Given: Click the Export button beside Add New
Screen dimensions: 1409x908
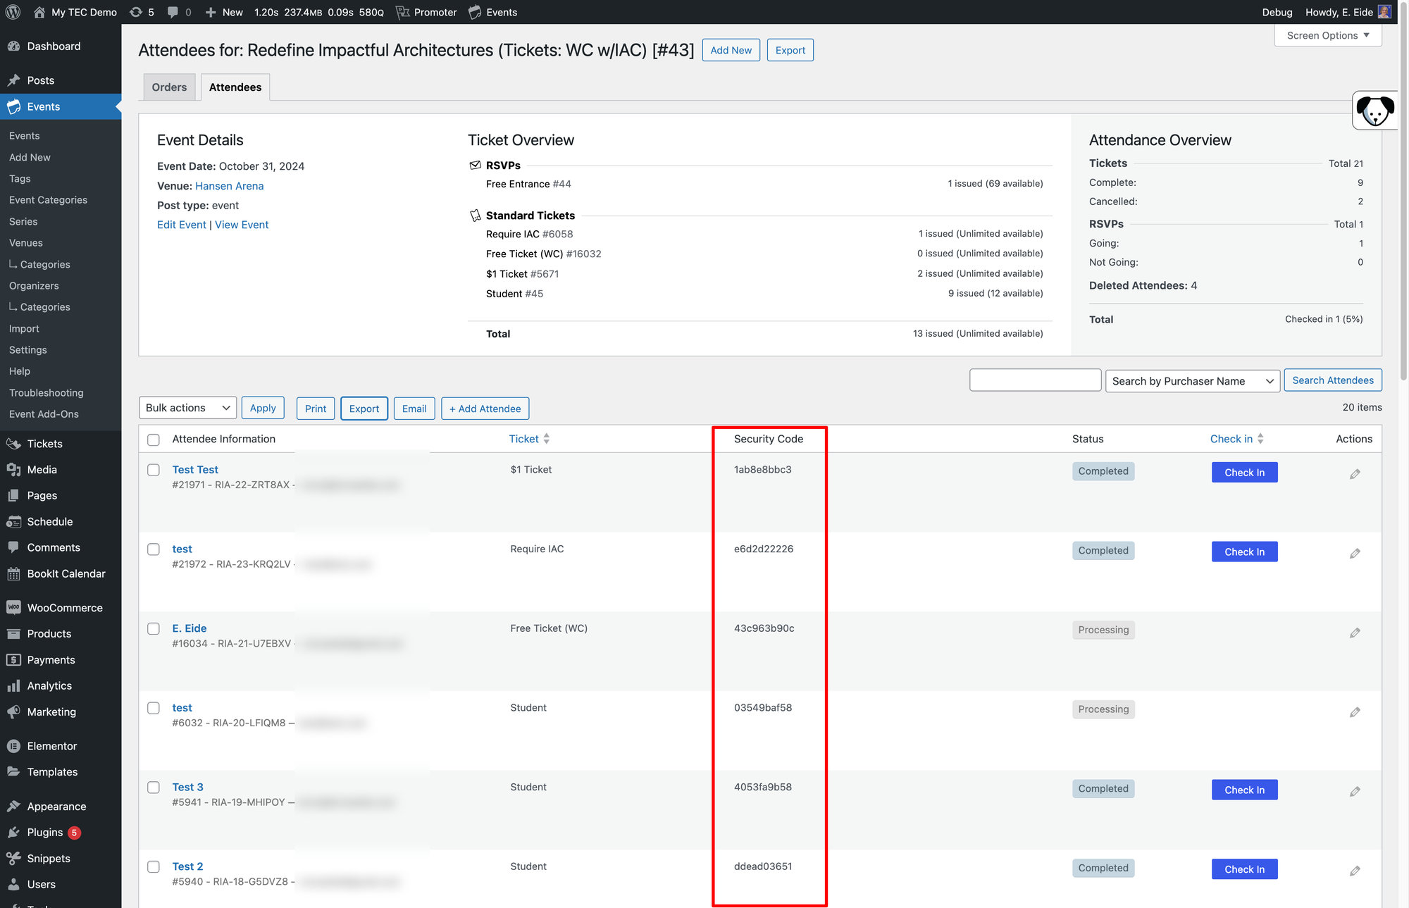Looking at the screenshot, I should click(790, 50).
